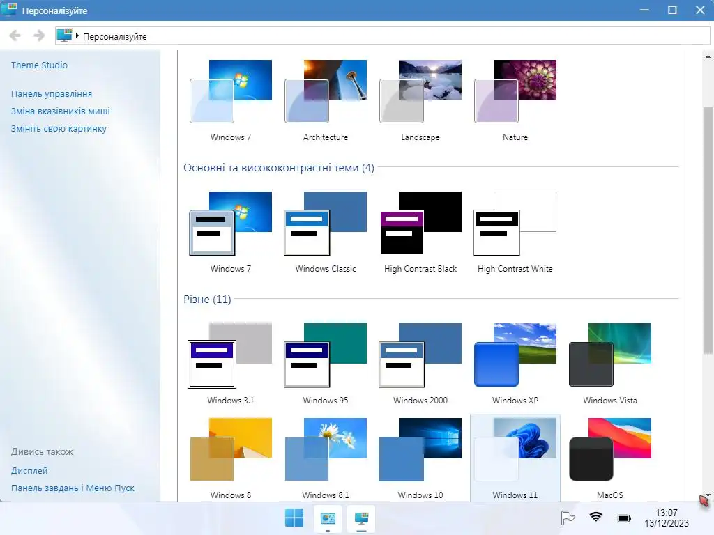
Task: Open Theme Studio link
Action: 39,65
